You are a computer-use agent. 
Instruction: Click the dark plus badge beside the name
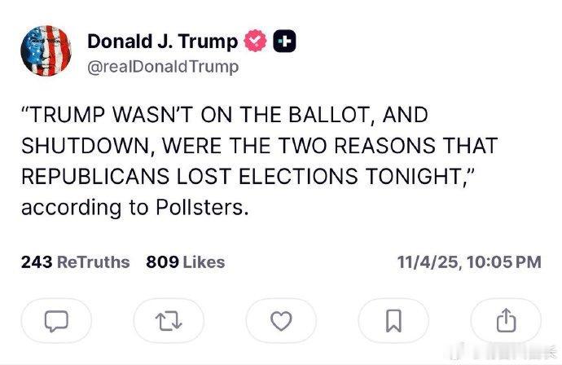coord(283,41)
